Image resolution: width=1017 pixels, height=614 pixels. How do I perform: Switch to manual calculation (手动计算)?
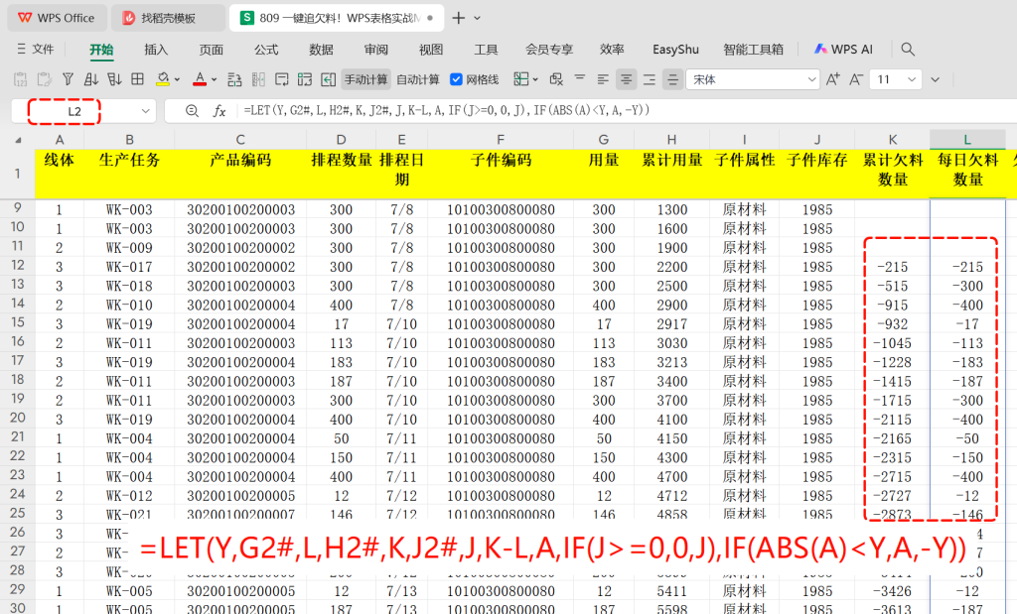click(x=365, y=79)
